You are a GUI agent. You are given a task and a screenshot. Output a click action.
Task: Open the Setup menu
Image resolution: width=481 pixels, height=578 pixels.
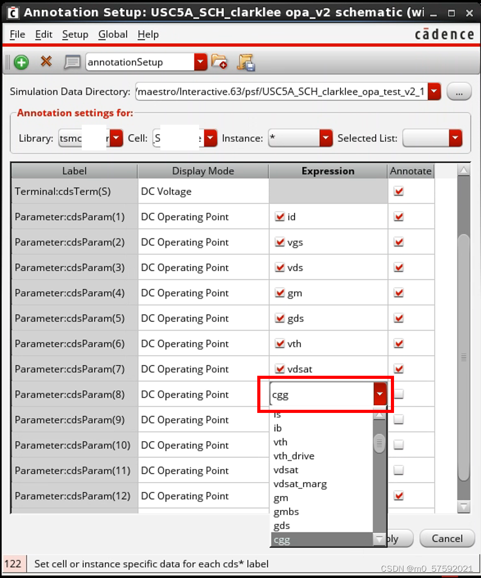(75, 35)
